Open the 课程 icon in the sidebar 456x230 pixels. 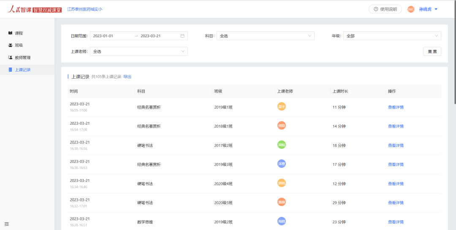point(10,33)
